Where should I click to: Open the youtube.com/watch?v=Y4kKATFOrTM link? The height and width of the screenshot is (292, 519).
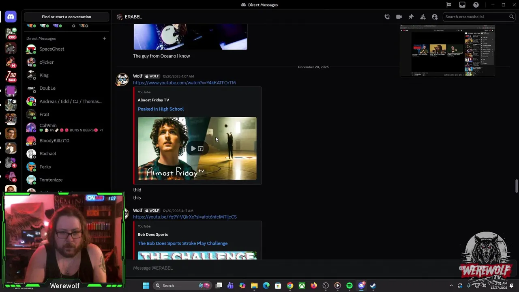tap(184, 83)
